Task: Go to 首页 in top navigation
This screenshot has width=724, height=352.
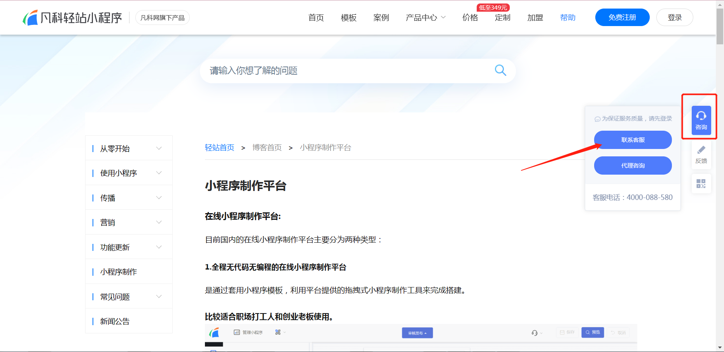Action: (316, 18)
